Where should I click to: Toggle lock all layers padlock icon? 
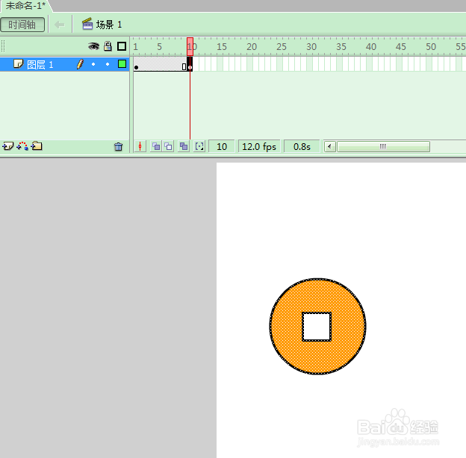[x=108, y=46]
